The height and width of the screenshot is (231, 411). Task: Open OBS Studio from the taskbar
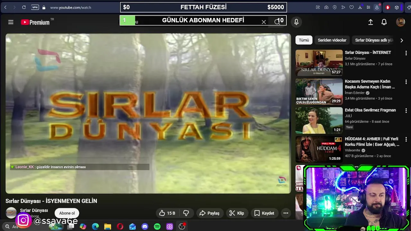pyautogui.click(x=182, y=227)
